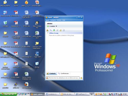Click the system tray clock
The image size is (128, 96).
pyautogui.click(x=125, y=94)
